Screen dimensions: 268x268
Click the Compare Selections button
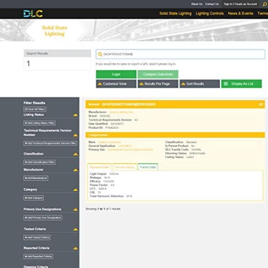point(158,74)
